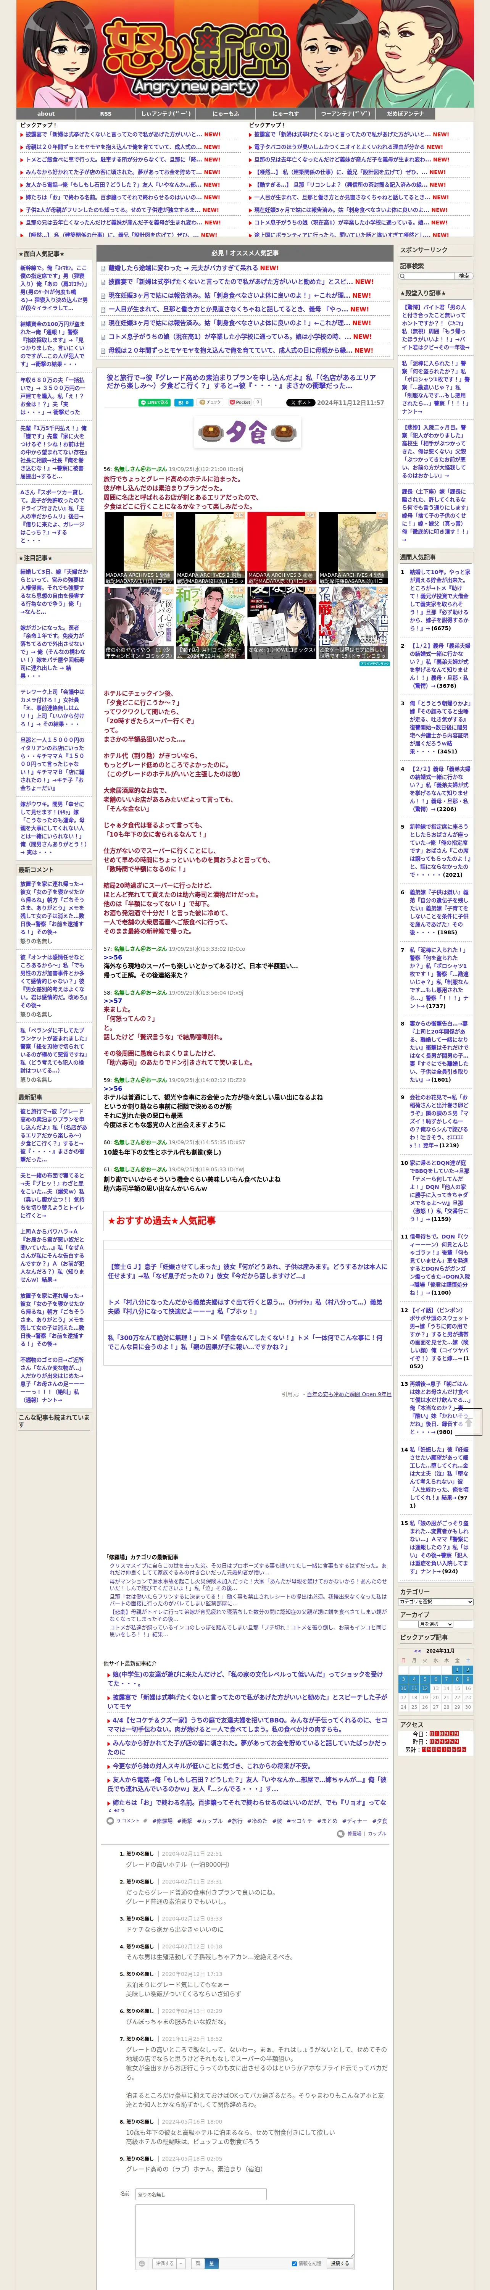
Task: Click the こんな記事も読まれています heading
Action: (x=53, y=1421)
